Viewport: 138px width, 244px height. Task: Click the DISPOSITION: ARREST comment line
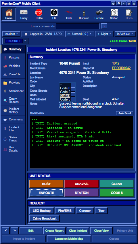click(x=76, y=145)
